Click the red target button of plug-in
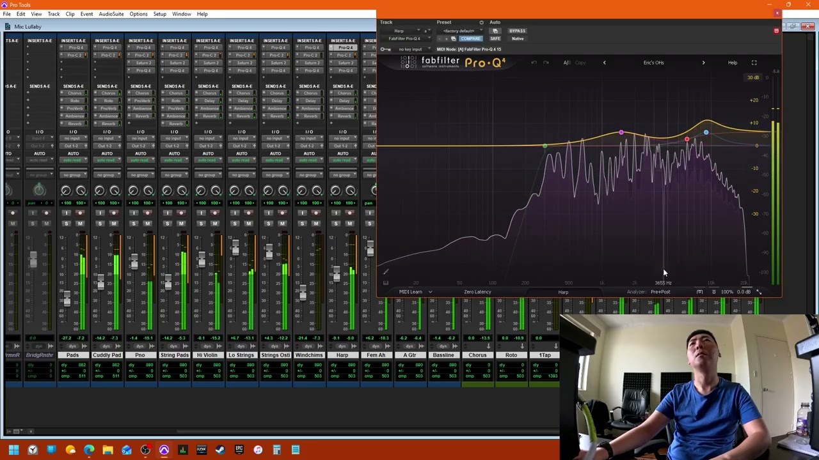Viewport: 819px width, 460px height. click(776, 31)
